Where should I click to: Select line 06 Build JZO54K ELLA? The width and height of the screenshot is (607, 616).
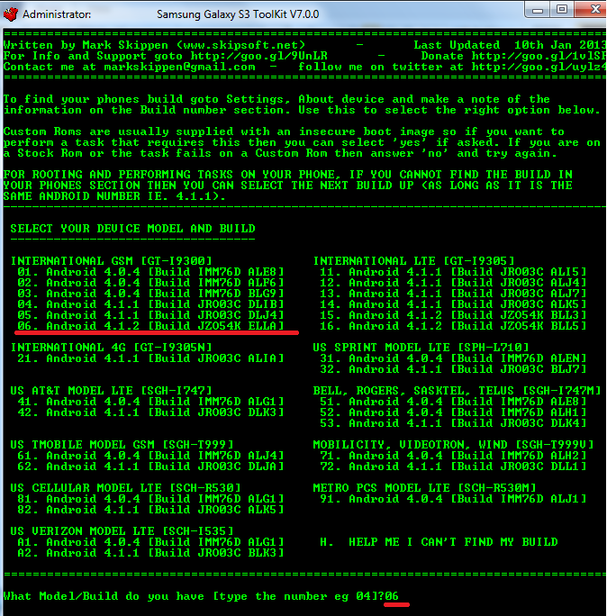pyautogui.click(x=150, y=326)
